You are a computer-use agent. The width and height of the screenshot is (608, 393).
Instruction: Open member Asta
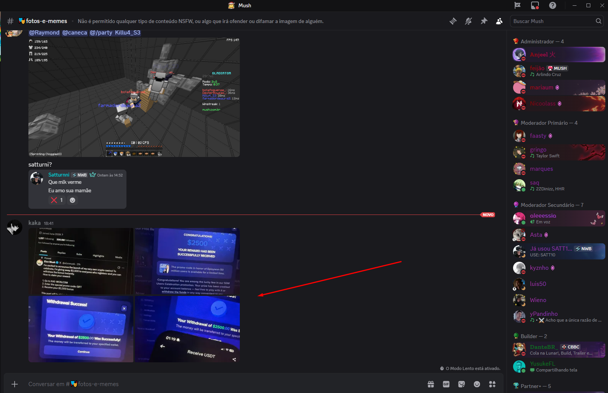click(x=559, y=235)
